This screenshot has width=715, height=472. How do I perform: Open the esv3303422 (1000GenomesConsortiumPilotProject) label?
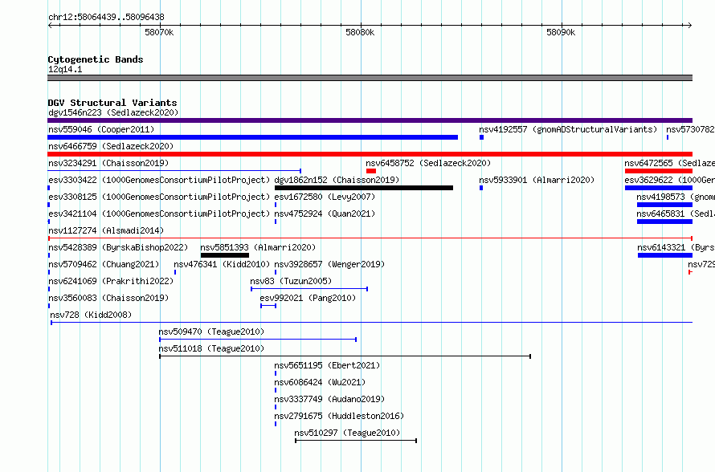pos(159,180)
